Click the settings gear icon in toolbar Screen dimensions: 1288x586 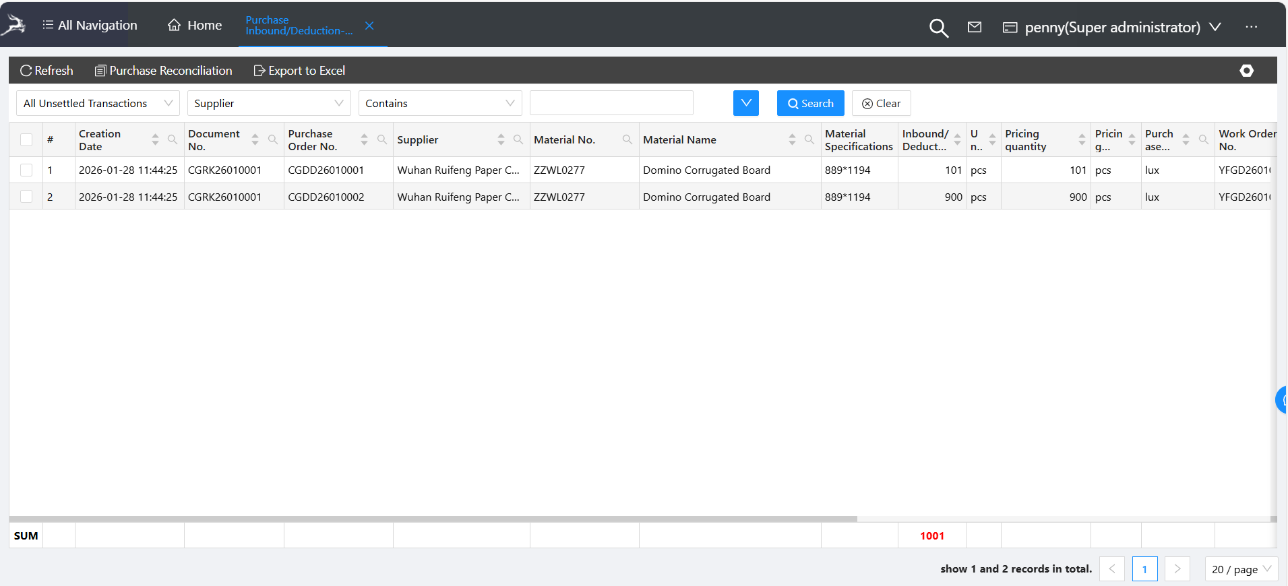[1246, 71]
